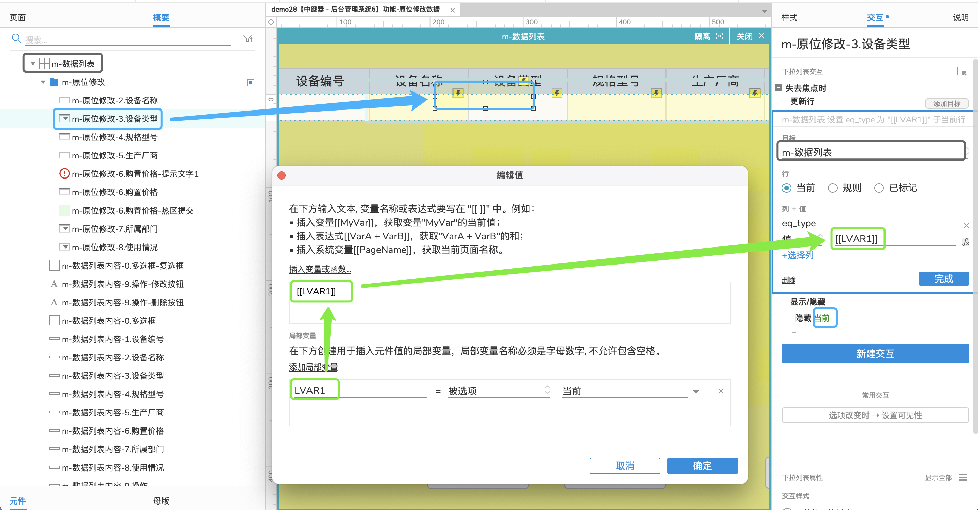Click 确定 in the 编辑值 dialog
The image size is (978, 510).
click(x=702, y=465)
